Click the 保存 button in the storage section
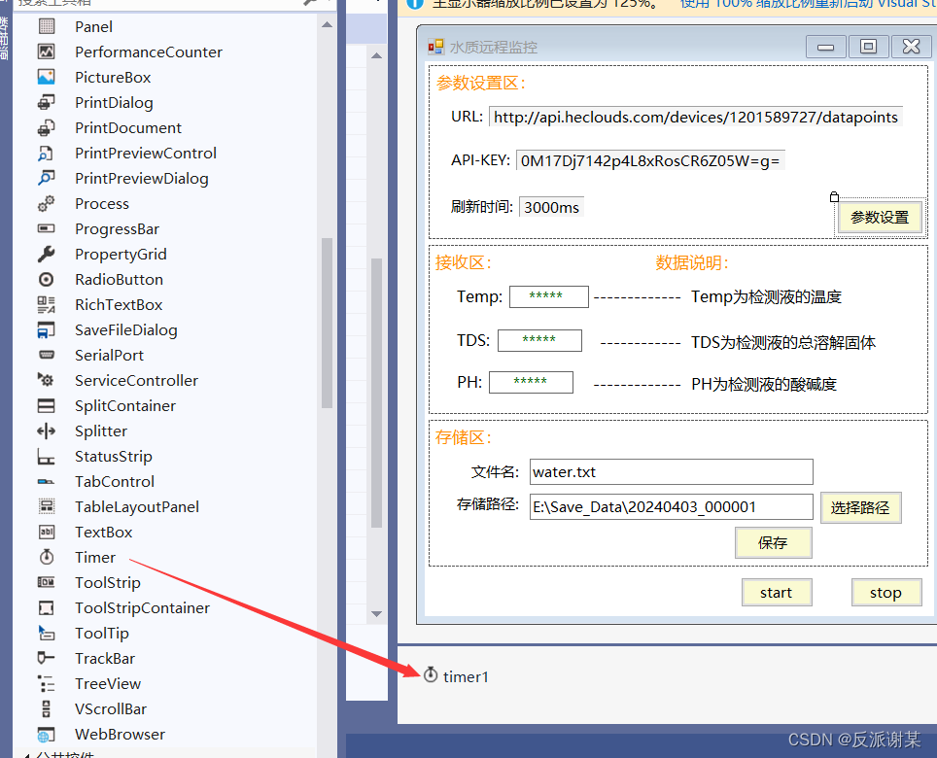 click(x=774, y=542)
